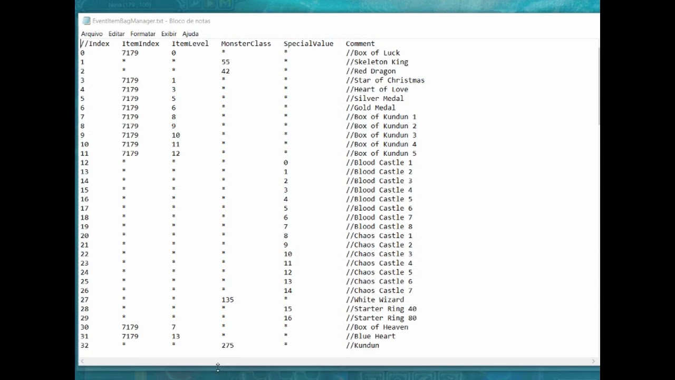Click the '//Starter Ring 80' comment
Viewport: 675px width, 380px height.
click(x=381, y=318)
